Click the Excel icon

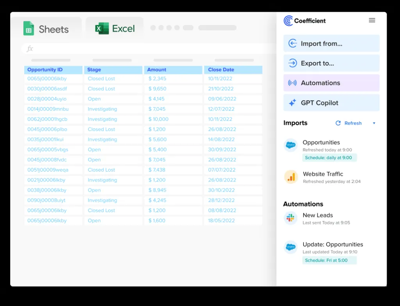(x=102, y=29)
